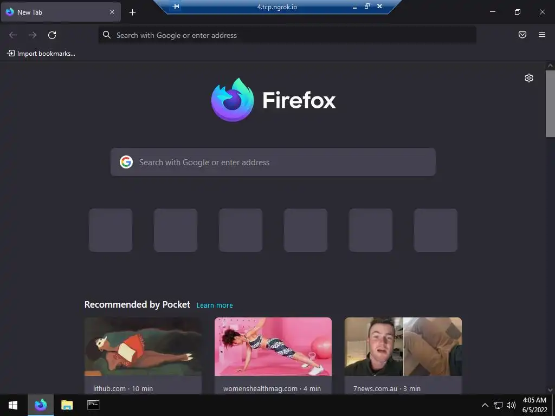This screenshot has height=416, width=555.
Task: Restore down the remote session window
Action: click(x=367, y=6)
